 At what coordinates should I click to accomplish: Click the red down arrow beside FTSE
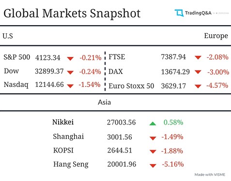(x=198, y=57)
